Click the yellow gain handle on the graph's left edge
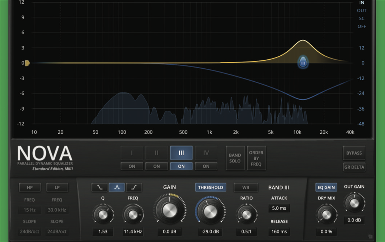Image resolution: width=385 pixels, height=242 pixels. click(x=27, y=63)
